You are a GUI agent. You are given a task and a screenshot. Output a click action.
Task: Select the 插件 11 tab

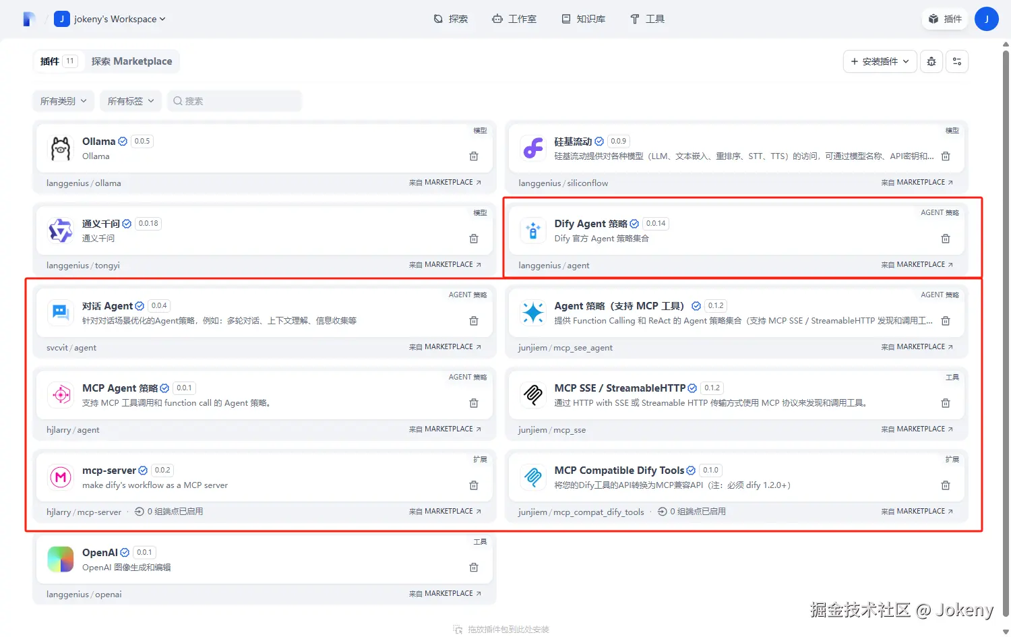59,61
